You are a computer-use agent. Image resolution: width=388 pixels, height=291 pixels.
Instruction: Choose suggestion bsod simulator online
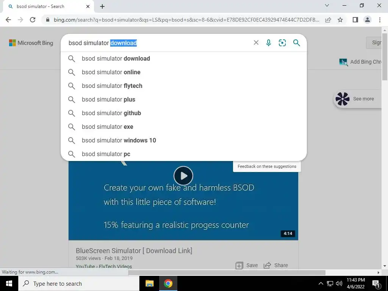[184, 72]
